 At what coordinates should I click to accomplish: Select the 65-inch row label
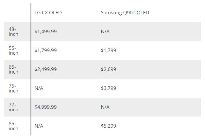coord(13,69)
